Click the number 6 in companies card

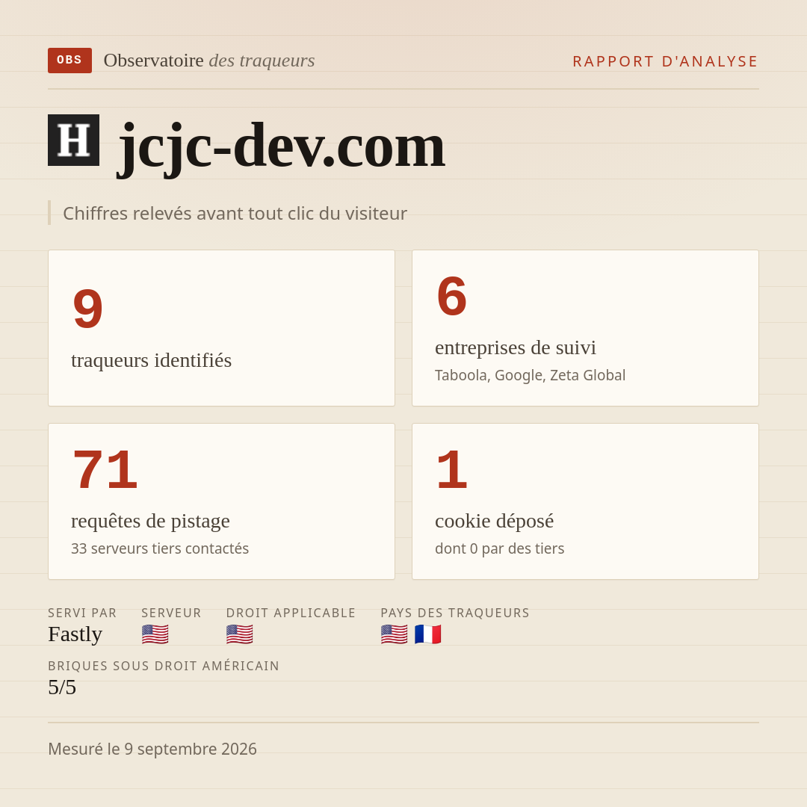point(452,297)
